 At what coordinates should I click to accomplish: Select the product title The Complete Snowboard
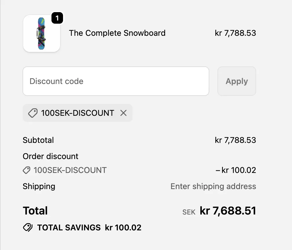click(117, 33)
